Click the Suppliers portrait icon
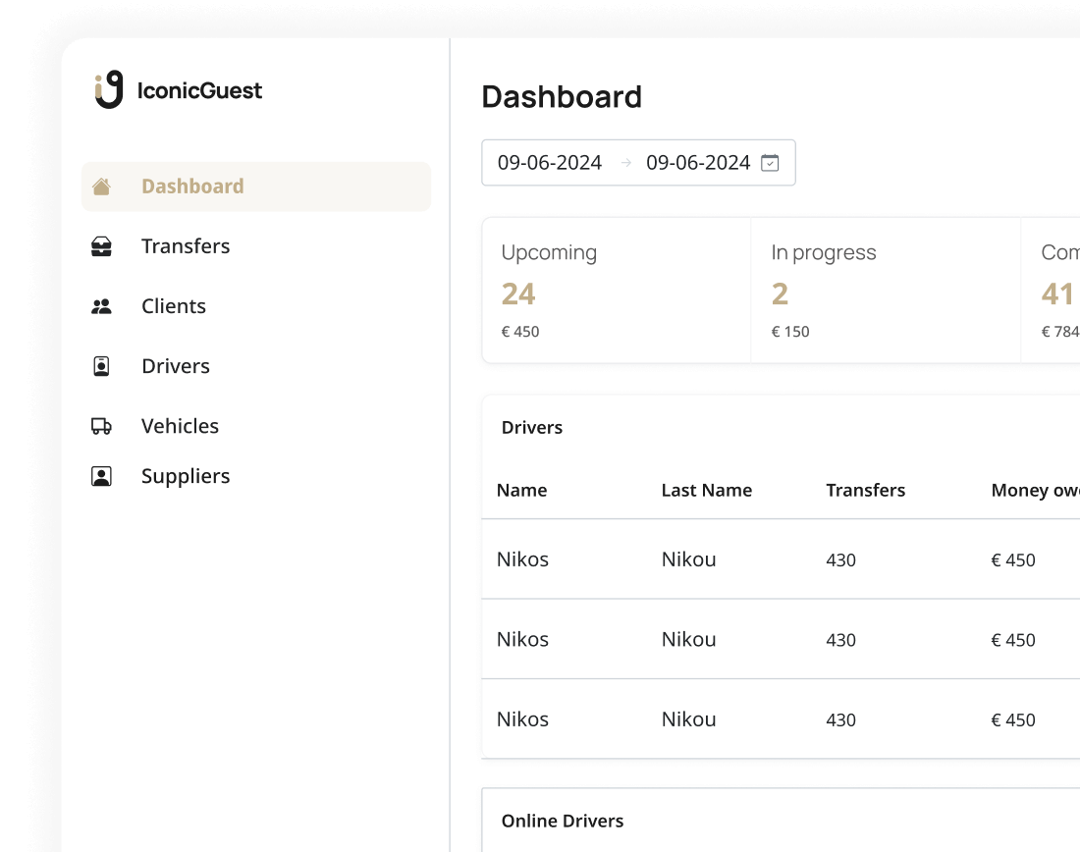The height and width of the screenshot is (852, 1080). 101,477
